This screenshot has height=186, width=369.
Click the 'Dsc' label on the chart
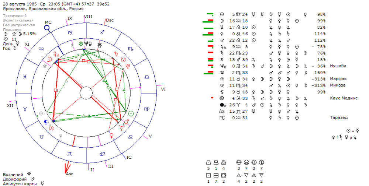click(110, 20)
